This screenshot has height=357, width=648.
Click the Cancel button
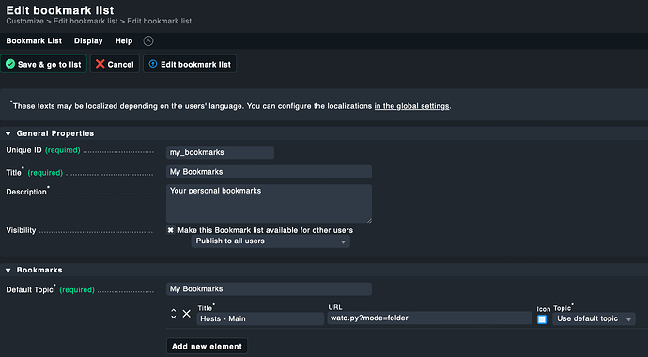point(115,64)
